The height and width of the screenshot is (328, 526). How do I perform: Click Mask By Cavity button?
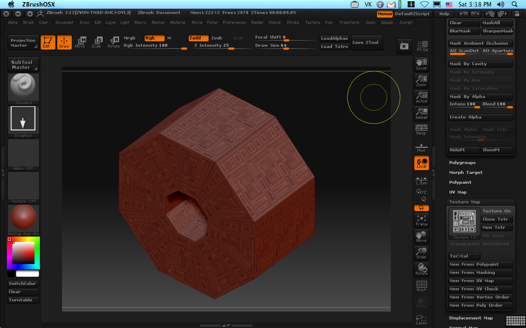481,64
